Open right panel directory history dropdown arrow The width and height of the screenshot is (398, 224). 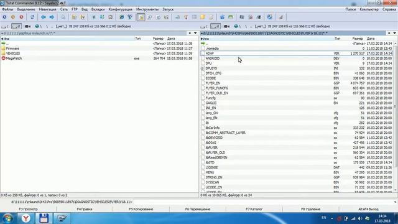coord(394,33)
